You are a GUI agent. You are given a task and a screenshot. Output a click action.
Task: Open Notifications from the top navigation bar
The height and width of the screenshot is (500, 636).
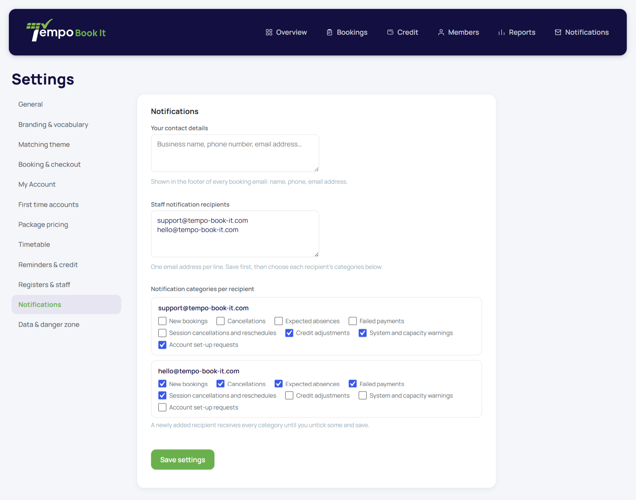click(582, 32)
